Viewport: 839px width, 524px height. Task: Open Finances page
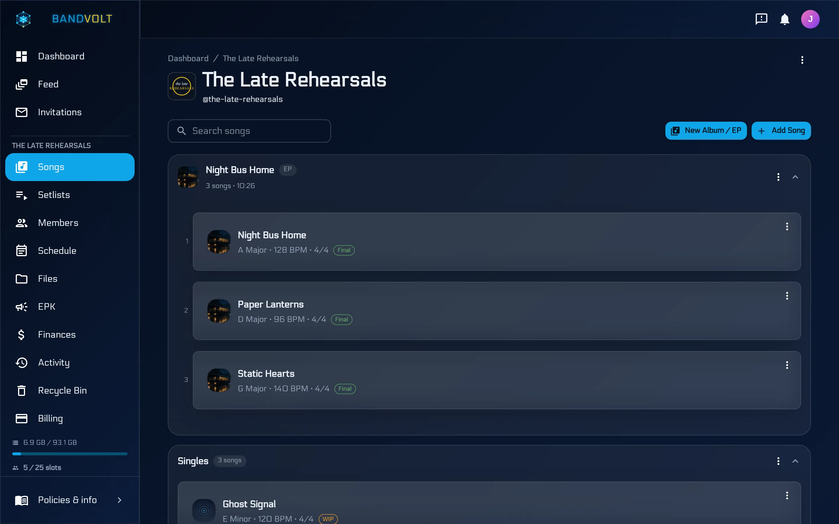[x=70, y=334]
